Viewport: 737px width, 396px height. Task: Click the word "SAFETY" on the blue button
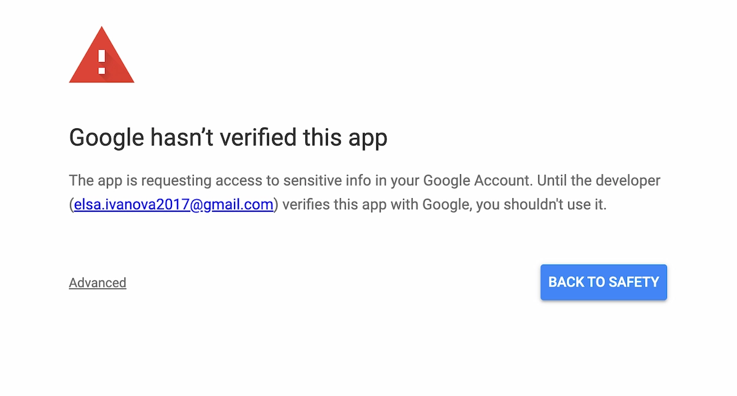point(634,282)
